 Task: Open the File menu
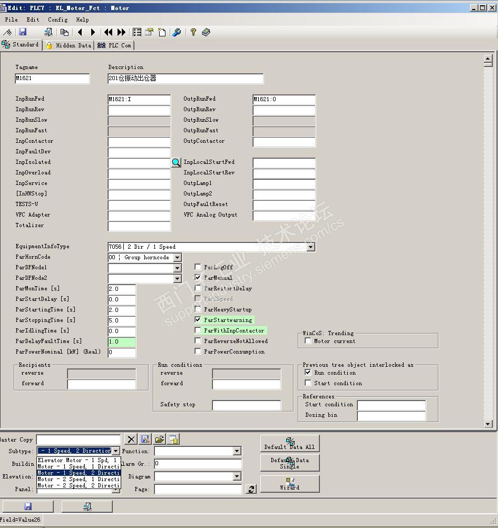pyautogui.click(x=11, y=19)
